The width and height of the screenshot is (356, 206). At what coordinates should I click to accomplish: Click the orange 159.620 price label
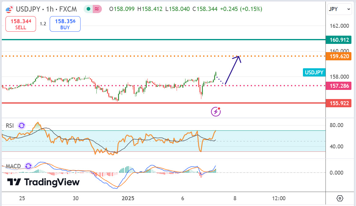click(x=338, y=56)
